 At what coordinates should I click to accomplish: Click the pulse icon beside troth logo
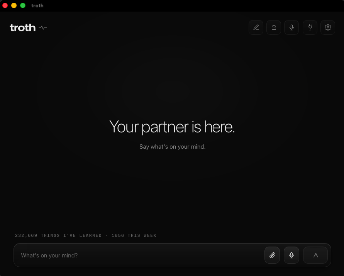pos(43,28)
